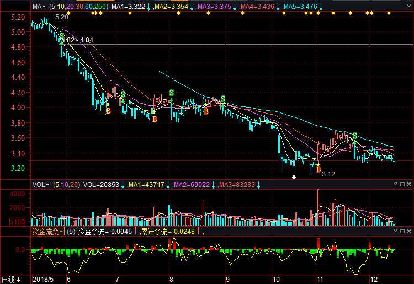Close the 资金流变 indicator panel
Image resolution: width=414 pixels, height=284 pixels.
[409, 232]
